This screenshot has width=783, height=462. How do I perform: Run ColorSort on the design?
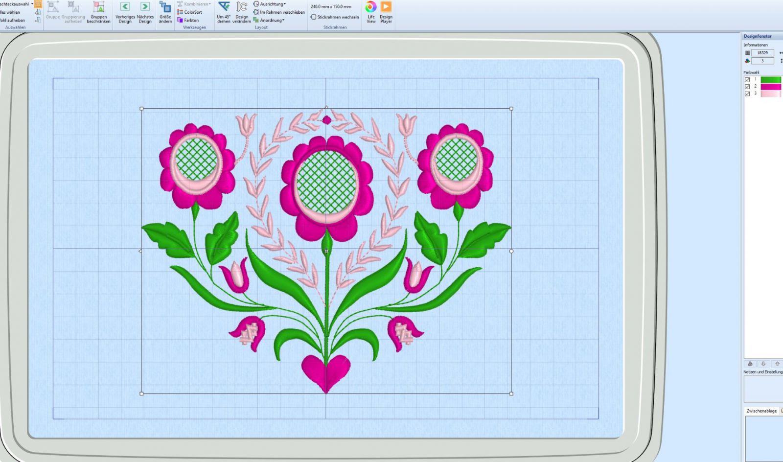point(190,12)
